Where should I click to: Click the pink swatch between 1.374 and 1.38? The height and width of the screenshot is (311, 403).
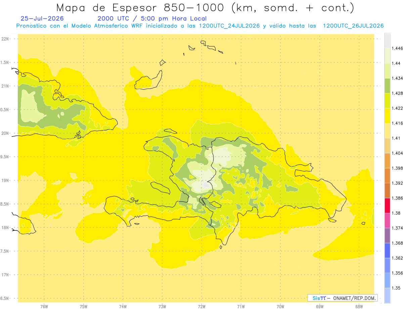[x=388, y=220]
